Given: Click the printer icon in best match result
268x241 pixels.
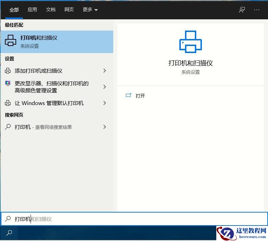Looking at the screenshot, I should (11, 40).
